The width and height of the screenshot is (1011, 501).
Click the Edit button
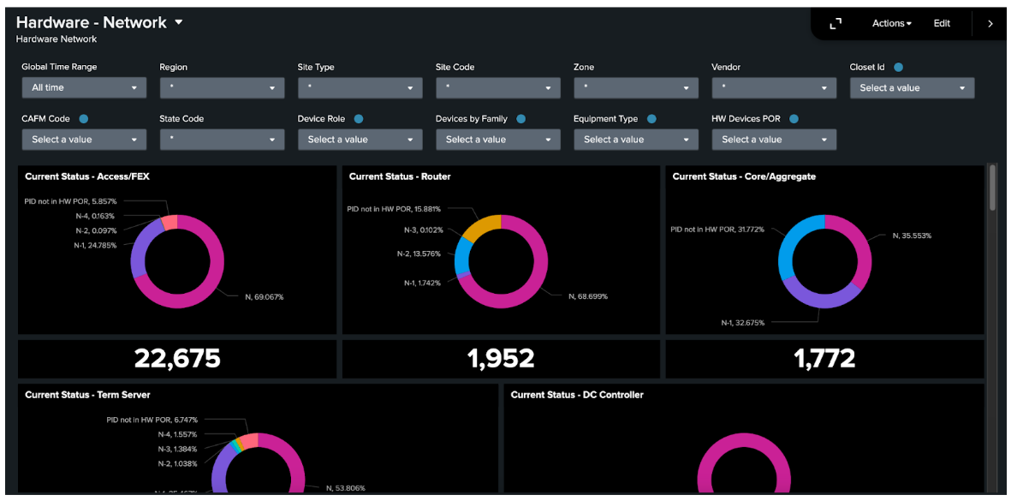tap(942, 23)
